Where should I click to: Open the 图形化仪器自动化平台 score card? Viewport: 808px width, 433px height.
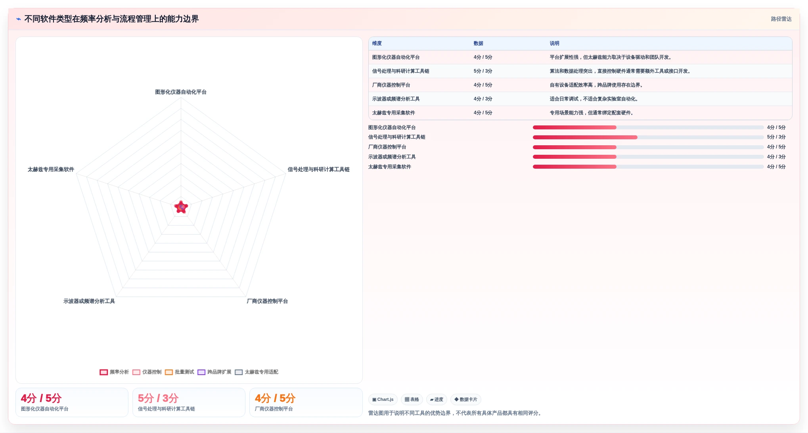(x=72, y=402)
